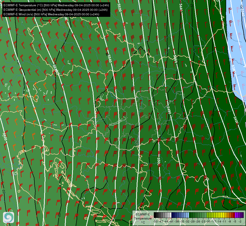Click the -14 value on the temperature scale
This screenshot has width=246, height=226.
click(219, 221)
